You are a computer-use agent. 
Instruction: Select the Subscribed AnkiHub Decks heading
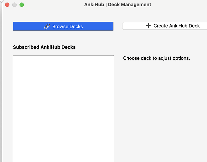[44, 47]
